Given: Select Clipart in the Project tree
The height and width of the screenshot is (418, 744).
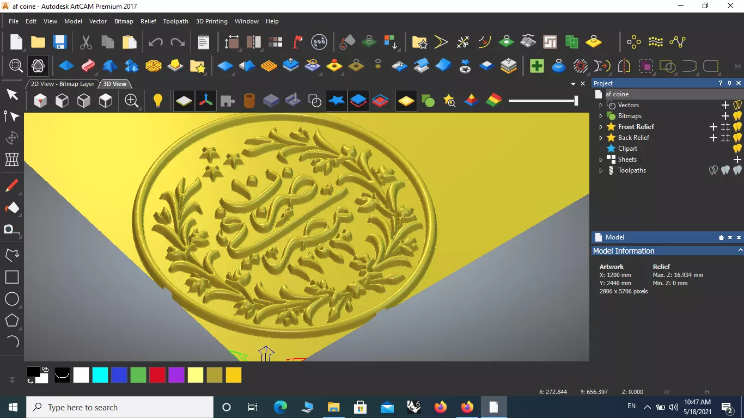Looking at the screenshot, I should (x=627, y=149).
